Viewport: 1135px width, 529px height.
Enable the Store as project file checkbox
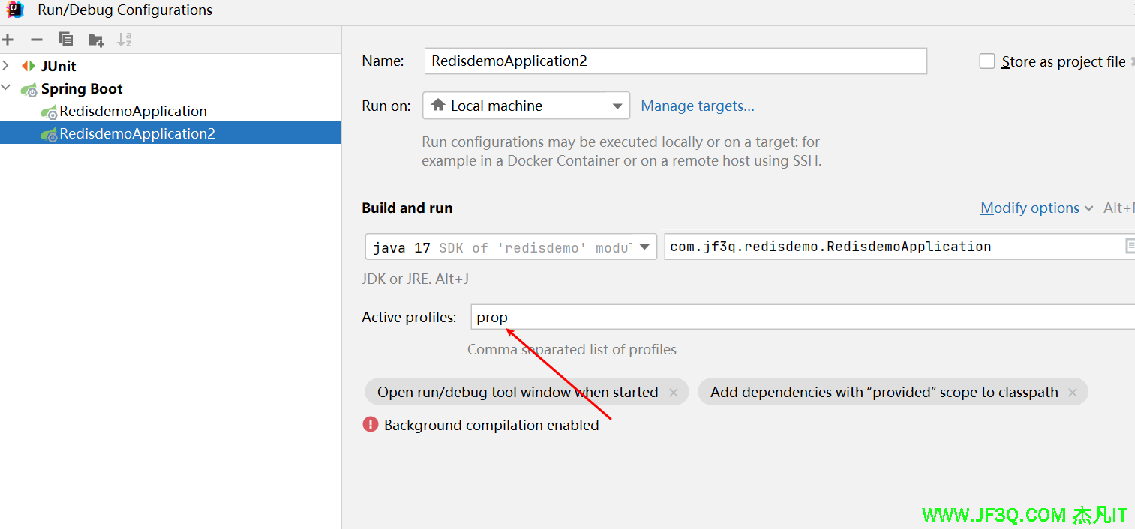click(x=987, y=61)
